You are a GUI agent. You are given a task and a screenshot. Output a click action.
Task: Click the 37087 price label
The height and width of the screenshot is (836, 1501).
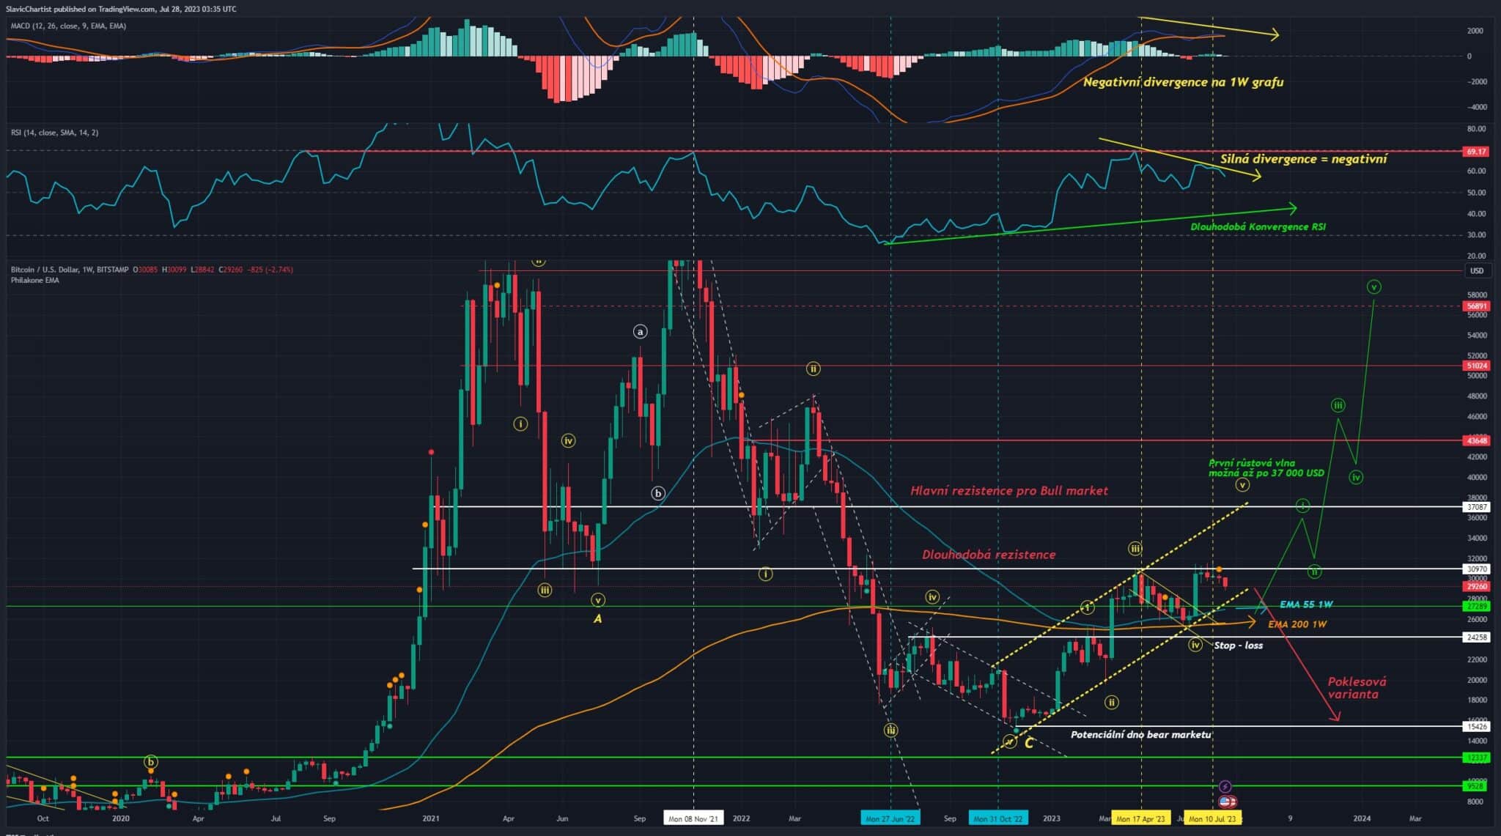[1476, 507]
